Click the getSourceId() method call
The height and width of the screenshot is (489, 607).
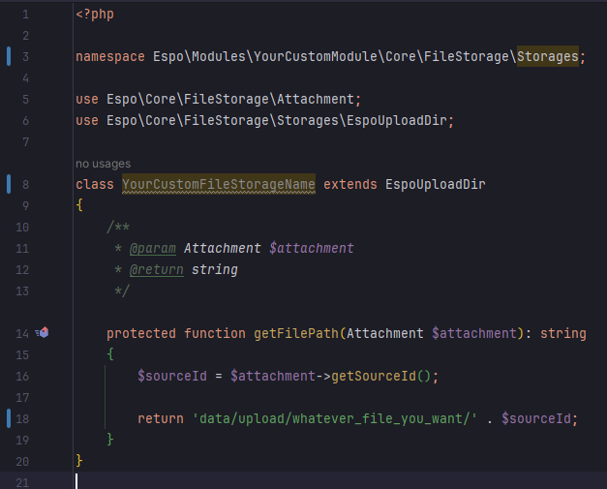tap(380, 376)
